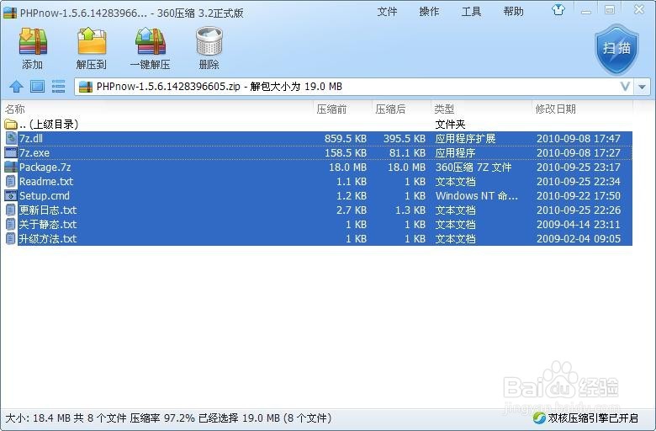The height and width of the screenshot is (431, 656).
Task: Switch to list details view
Action: (x=58, y=87)
